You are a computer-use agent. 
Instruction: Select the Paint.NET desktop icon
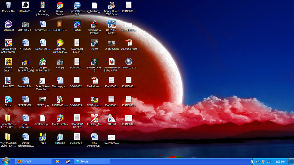(8, 81)
